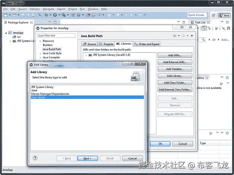Select Java Build Path in Properties tree
Image resolution: width=234 pixels, height=175 pixels.
click(x=52, y=49)
